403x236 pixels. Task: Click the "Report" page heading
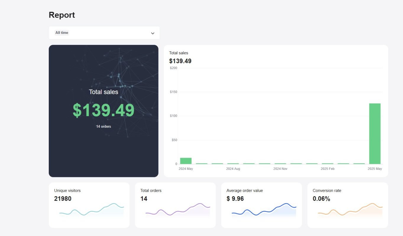coord(62,15)
